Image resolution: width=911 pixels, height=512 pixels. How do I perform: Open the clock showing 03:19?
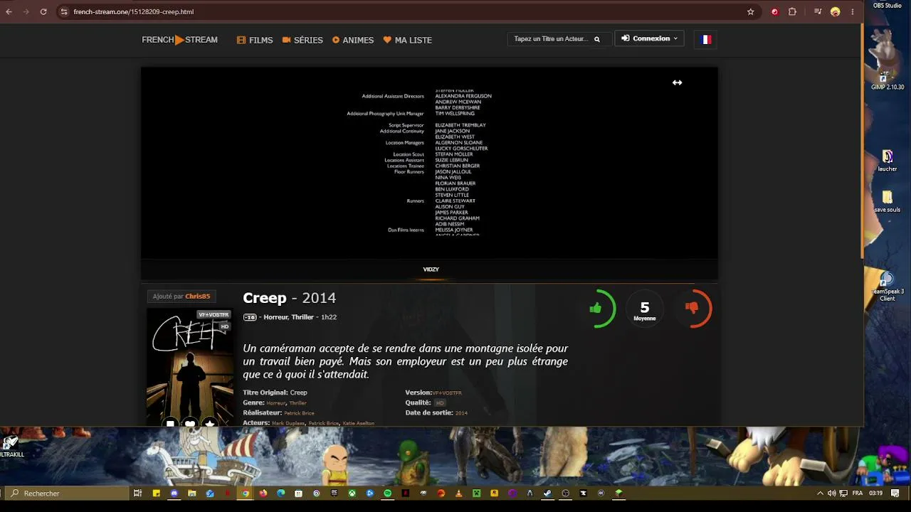coord(875,493)
